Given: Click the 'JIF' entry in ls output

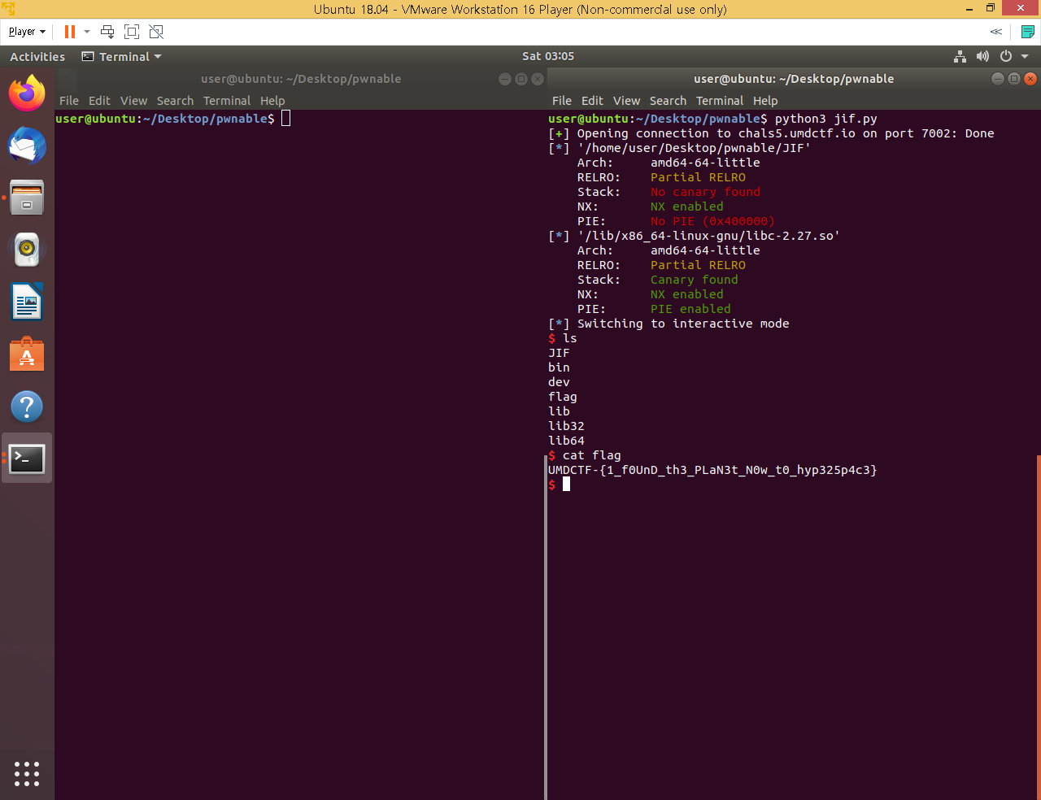Looking at the screenshot, I should pyautogui.click(x=559, y=353).
